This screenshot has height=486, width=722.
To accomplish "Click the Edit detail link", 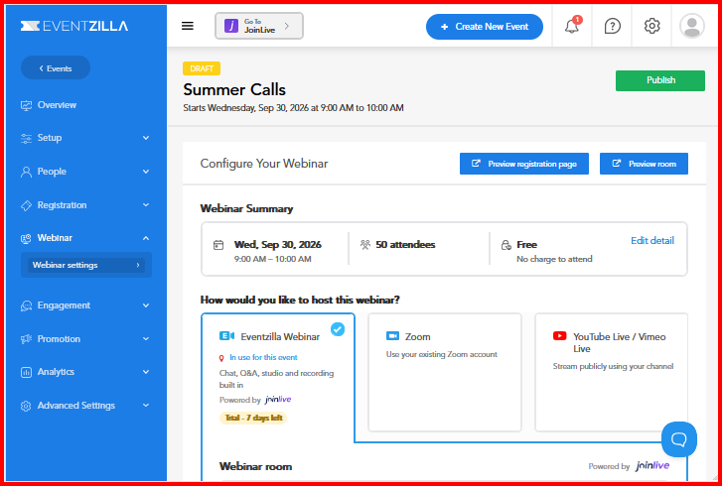I will coord(652,240).
